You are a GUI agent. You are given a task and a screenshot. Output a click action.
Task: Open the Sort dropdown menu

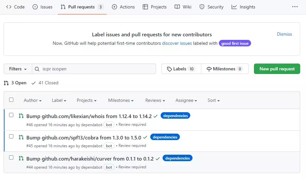(213, 101)
